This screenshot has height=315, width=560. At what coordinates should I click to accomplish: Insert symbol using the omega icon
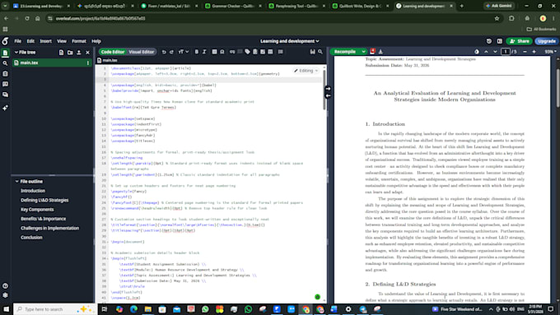coord(222,52)
